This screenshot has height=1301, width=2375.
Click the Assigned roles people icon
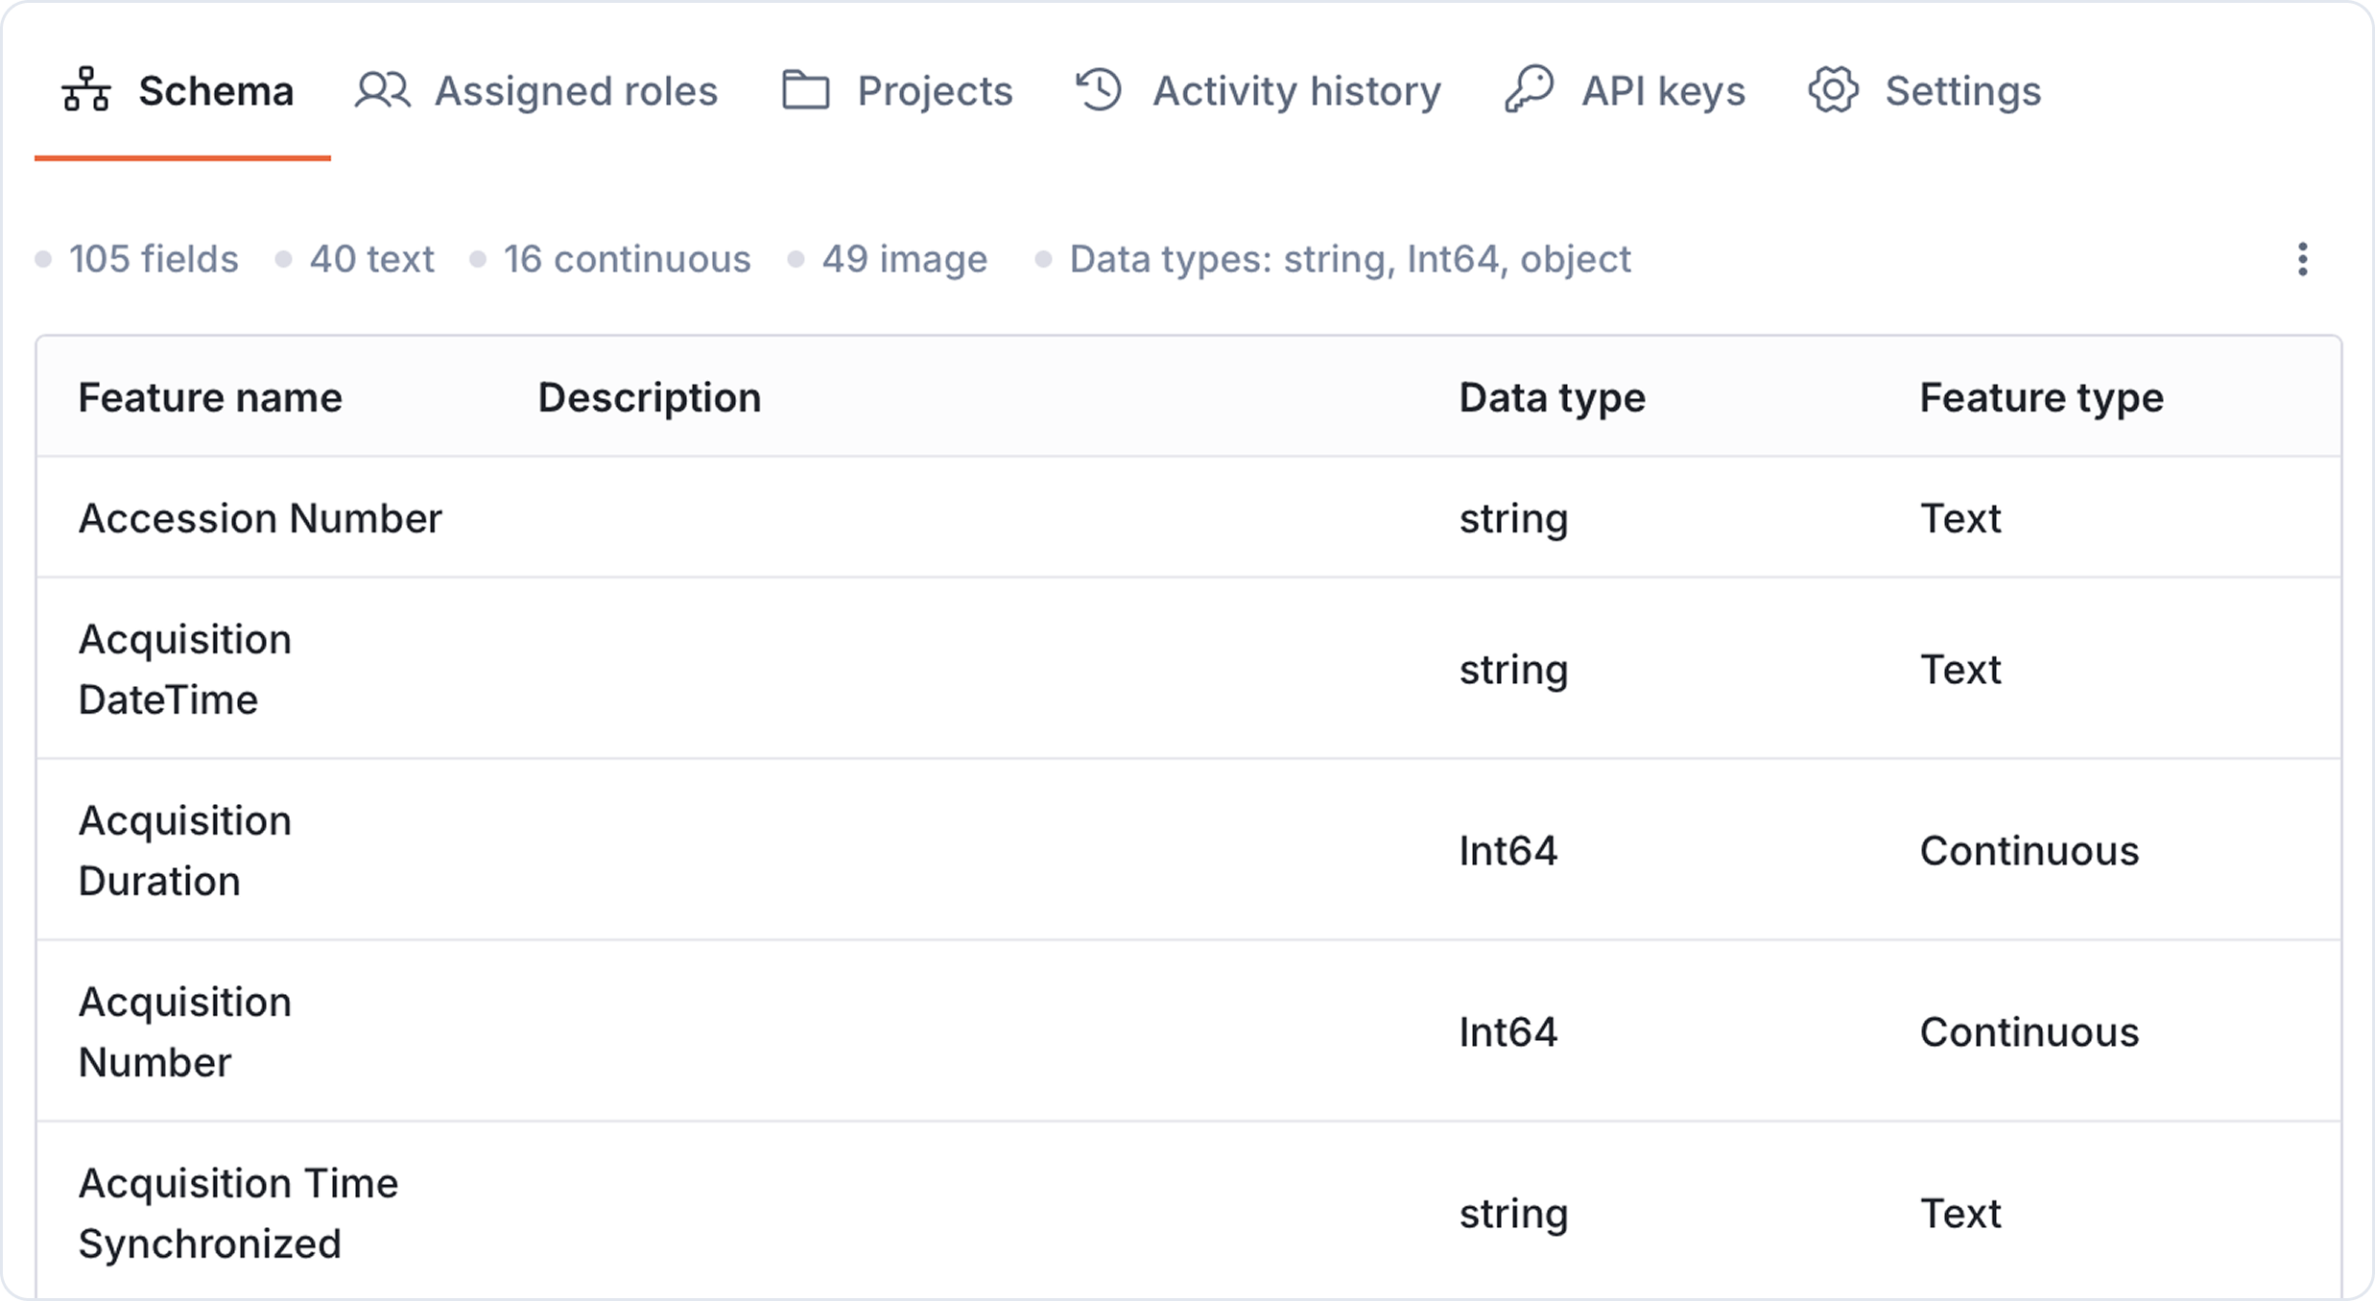tap(382, 90)
